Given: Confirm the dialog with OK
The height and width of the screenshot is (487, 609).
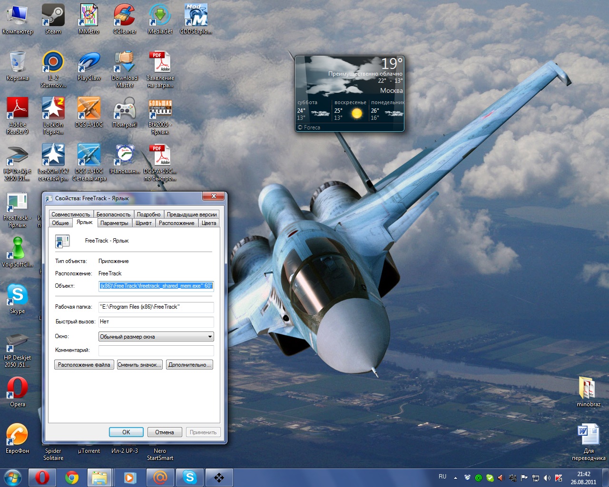Looking at the screenshot, I should pos(126,432).
